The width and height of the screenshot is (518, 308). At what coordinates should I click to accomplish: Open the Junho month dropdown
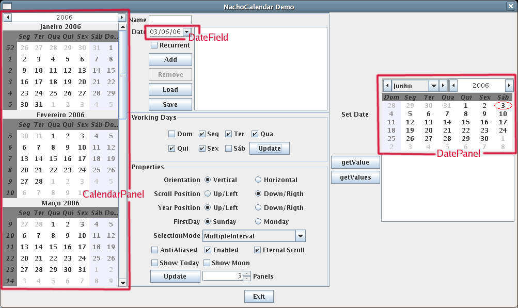(433, 86)
